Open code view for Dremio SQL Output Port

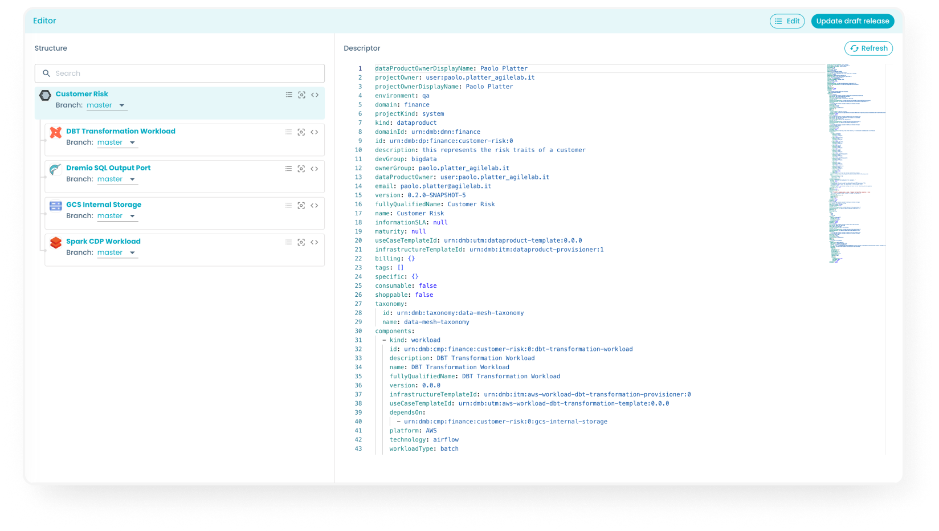coord(315,168)
